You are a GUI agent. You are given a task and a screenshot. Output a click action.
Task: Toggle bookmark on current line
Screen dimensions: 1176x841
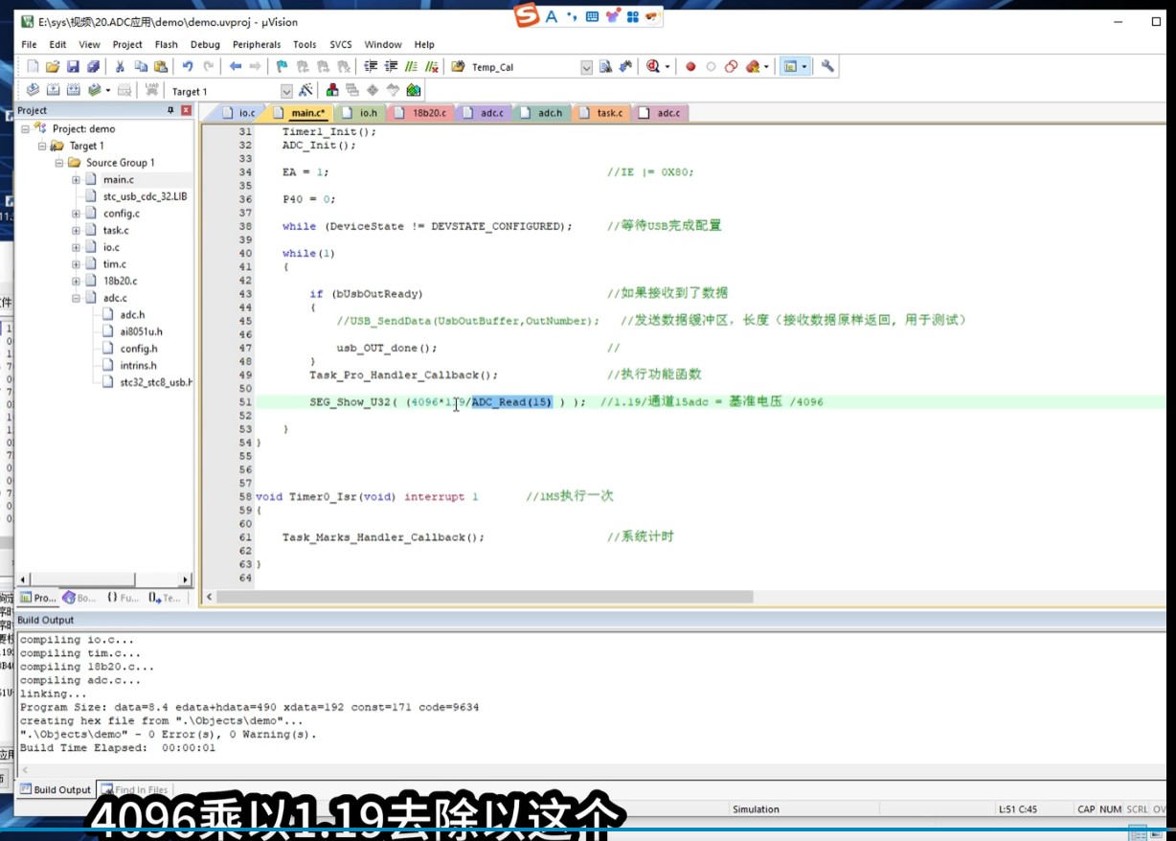(x=282, y=66)
